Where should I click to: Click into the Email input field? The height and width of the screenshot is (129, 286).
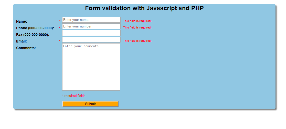[91, 40]
